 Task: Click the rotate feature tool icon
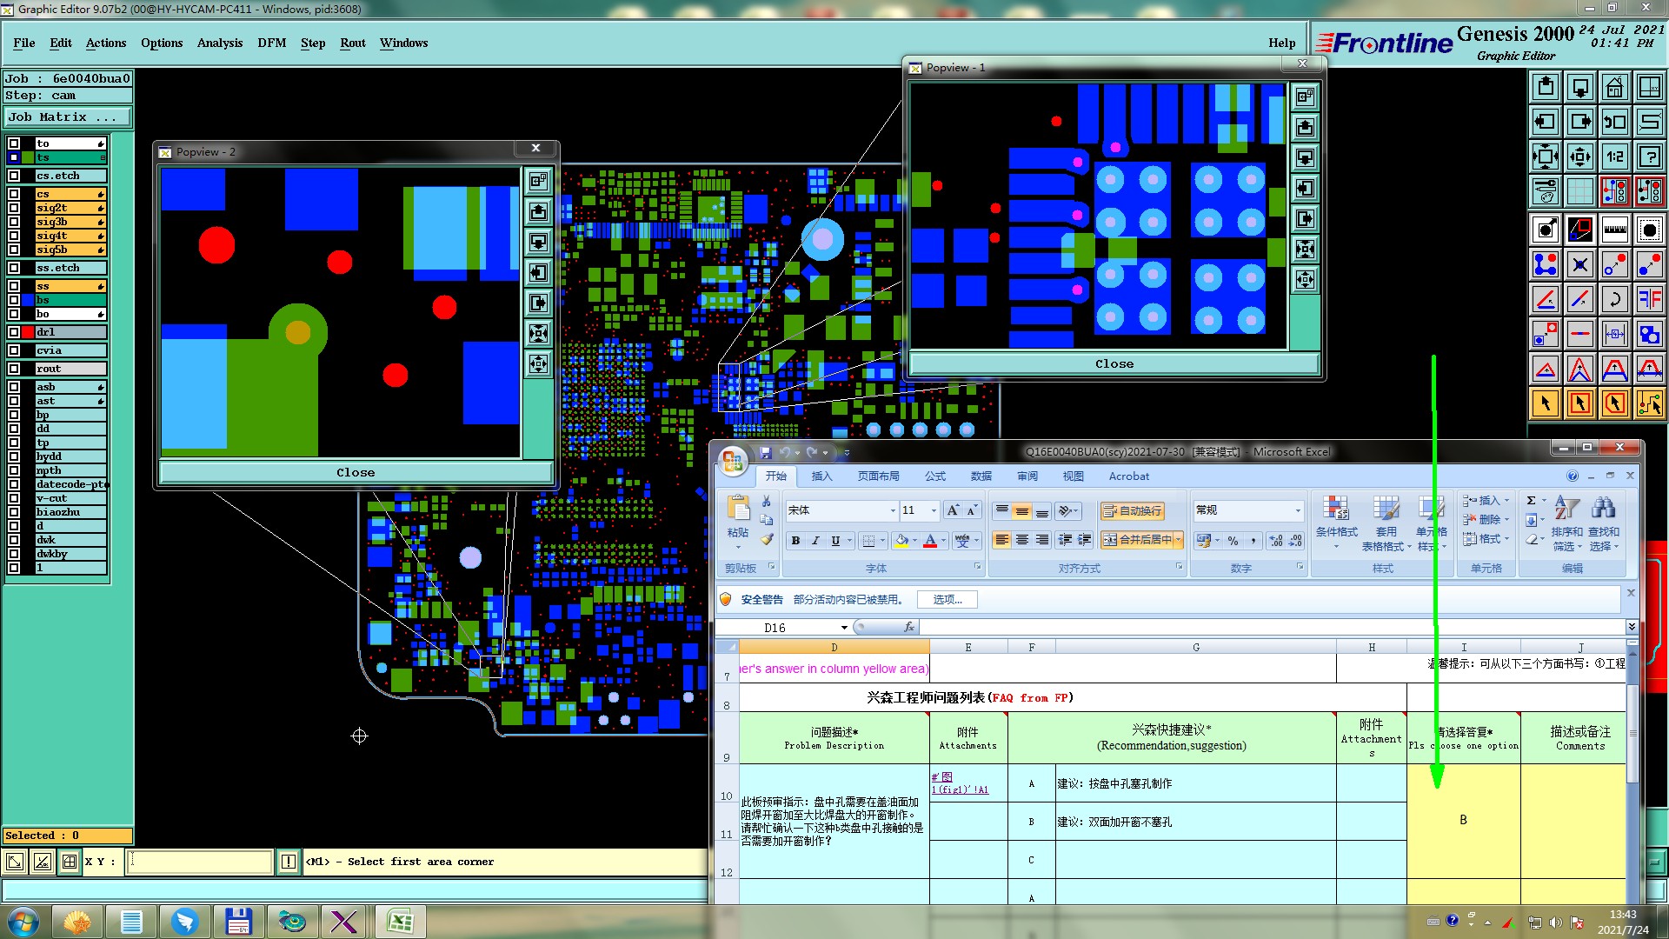coord(1614,300)
